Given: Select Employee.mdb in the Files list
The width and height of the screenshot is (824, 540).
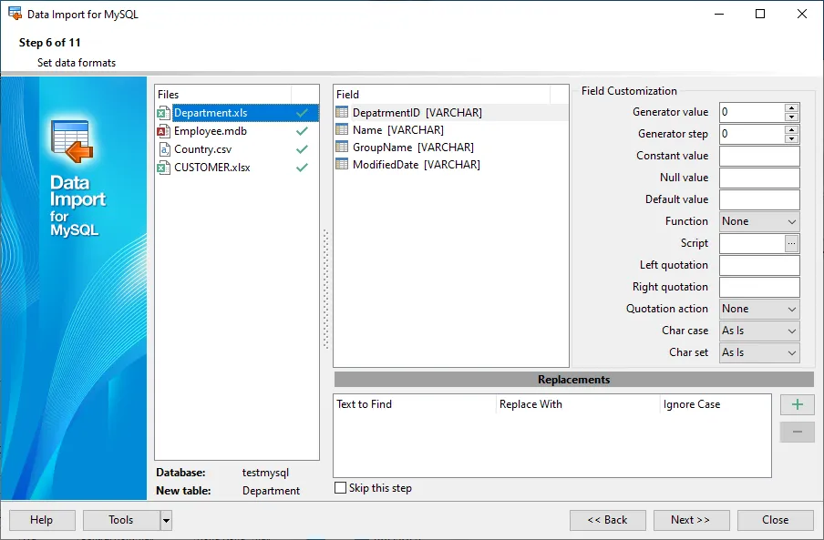Looking at the screenshot, I should (x=237, y=131).
